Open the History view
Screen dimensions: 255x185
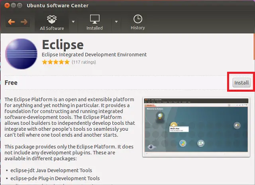click(x=138, y=22)
